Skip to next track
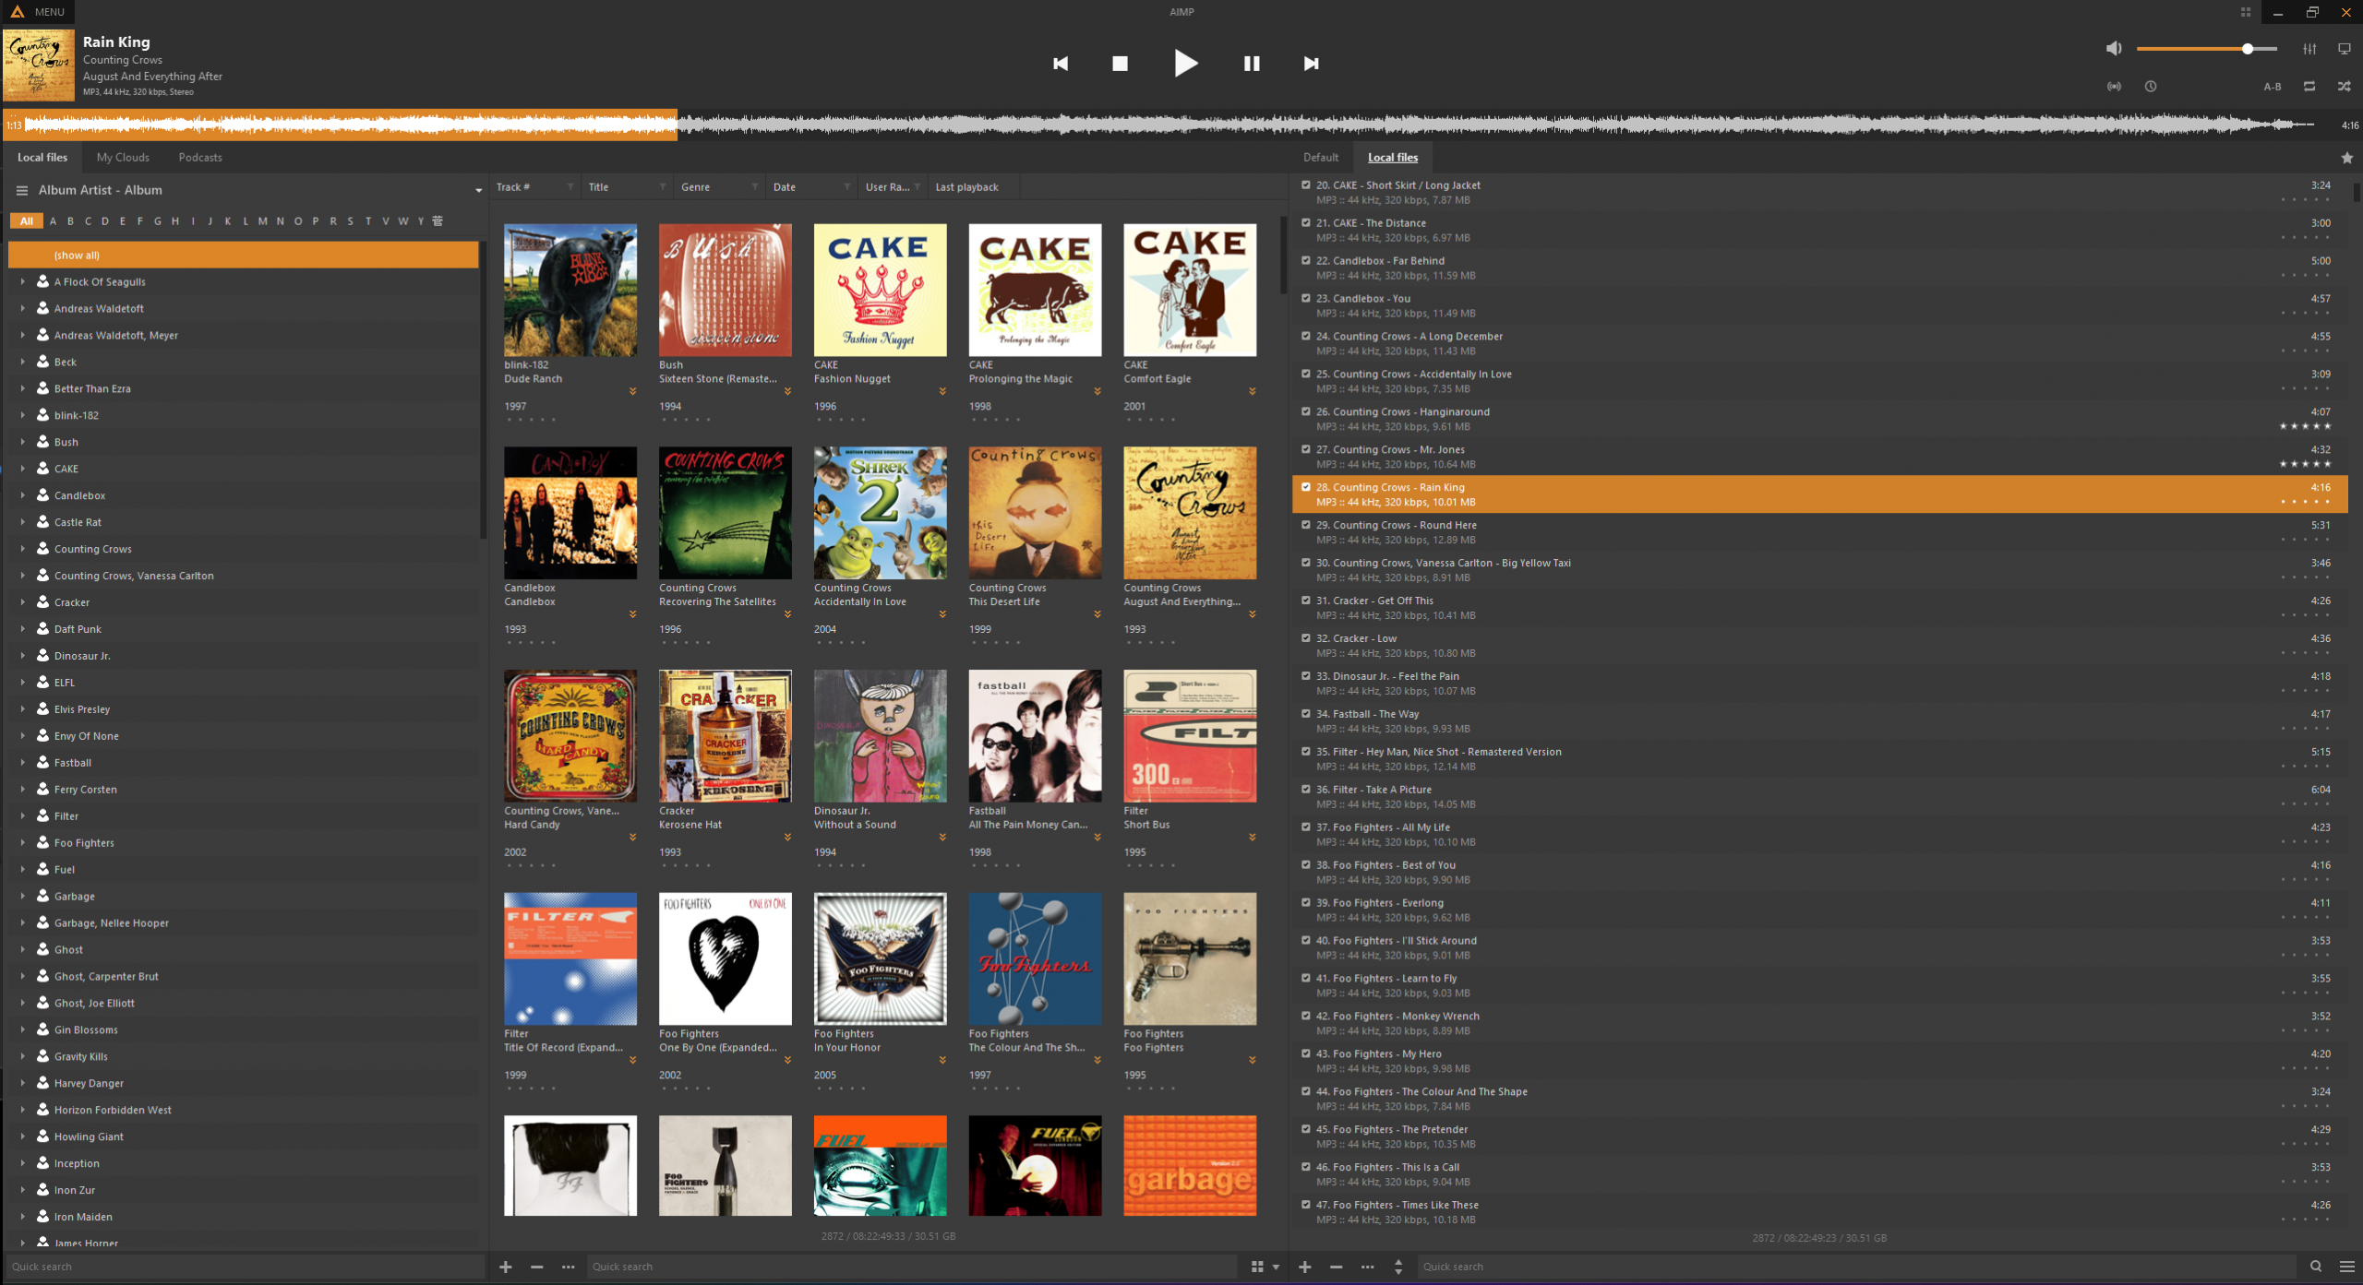Screen dimensions: 2363x1285 (x=1311, y=64)
